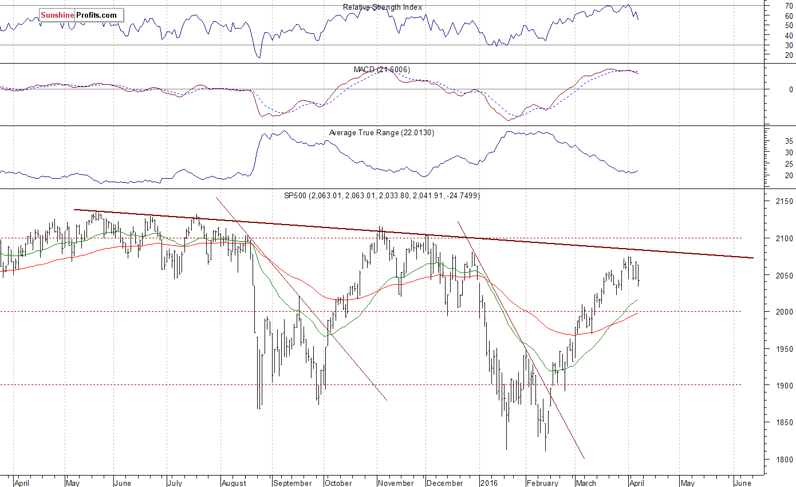Click the 70 level on RSI axis

[x=789, y=6]
